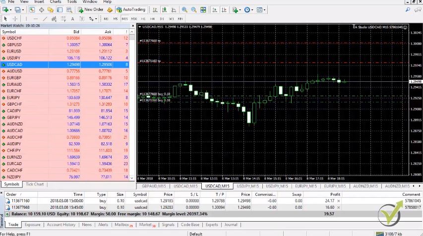Expand the New Chart dropdown arrow
The width and height of the screenshot is (423, 236).
pos(11,10)
